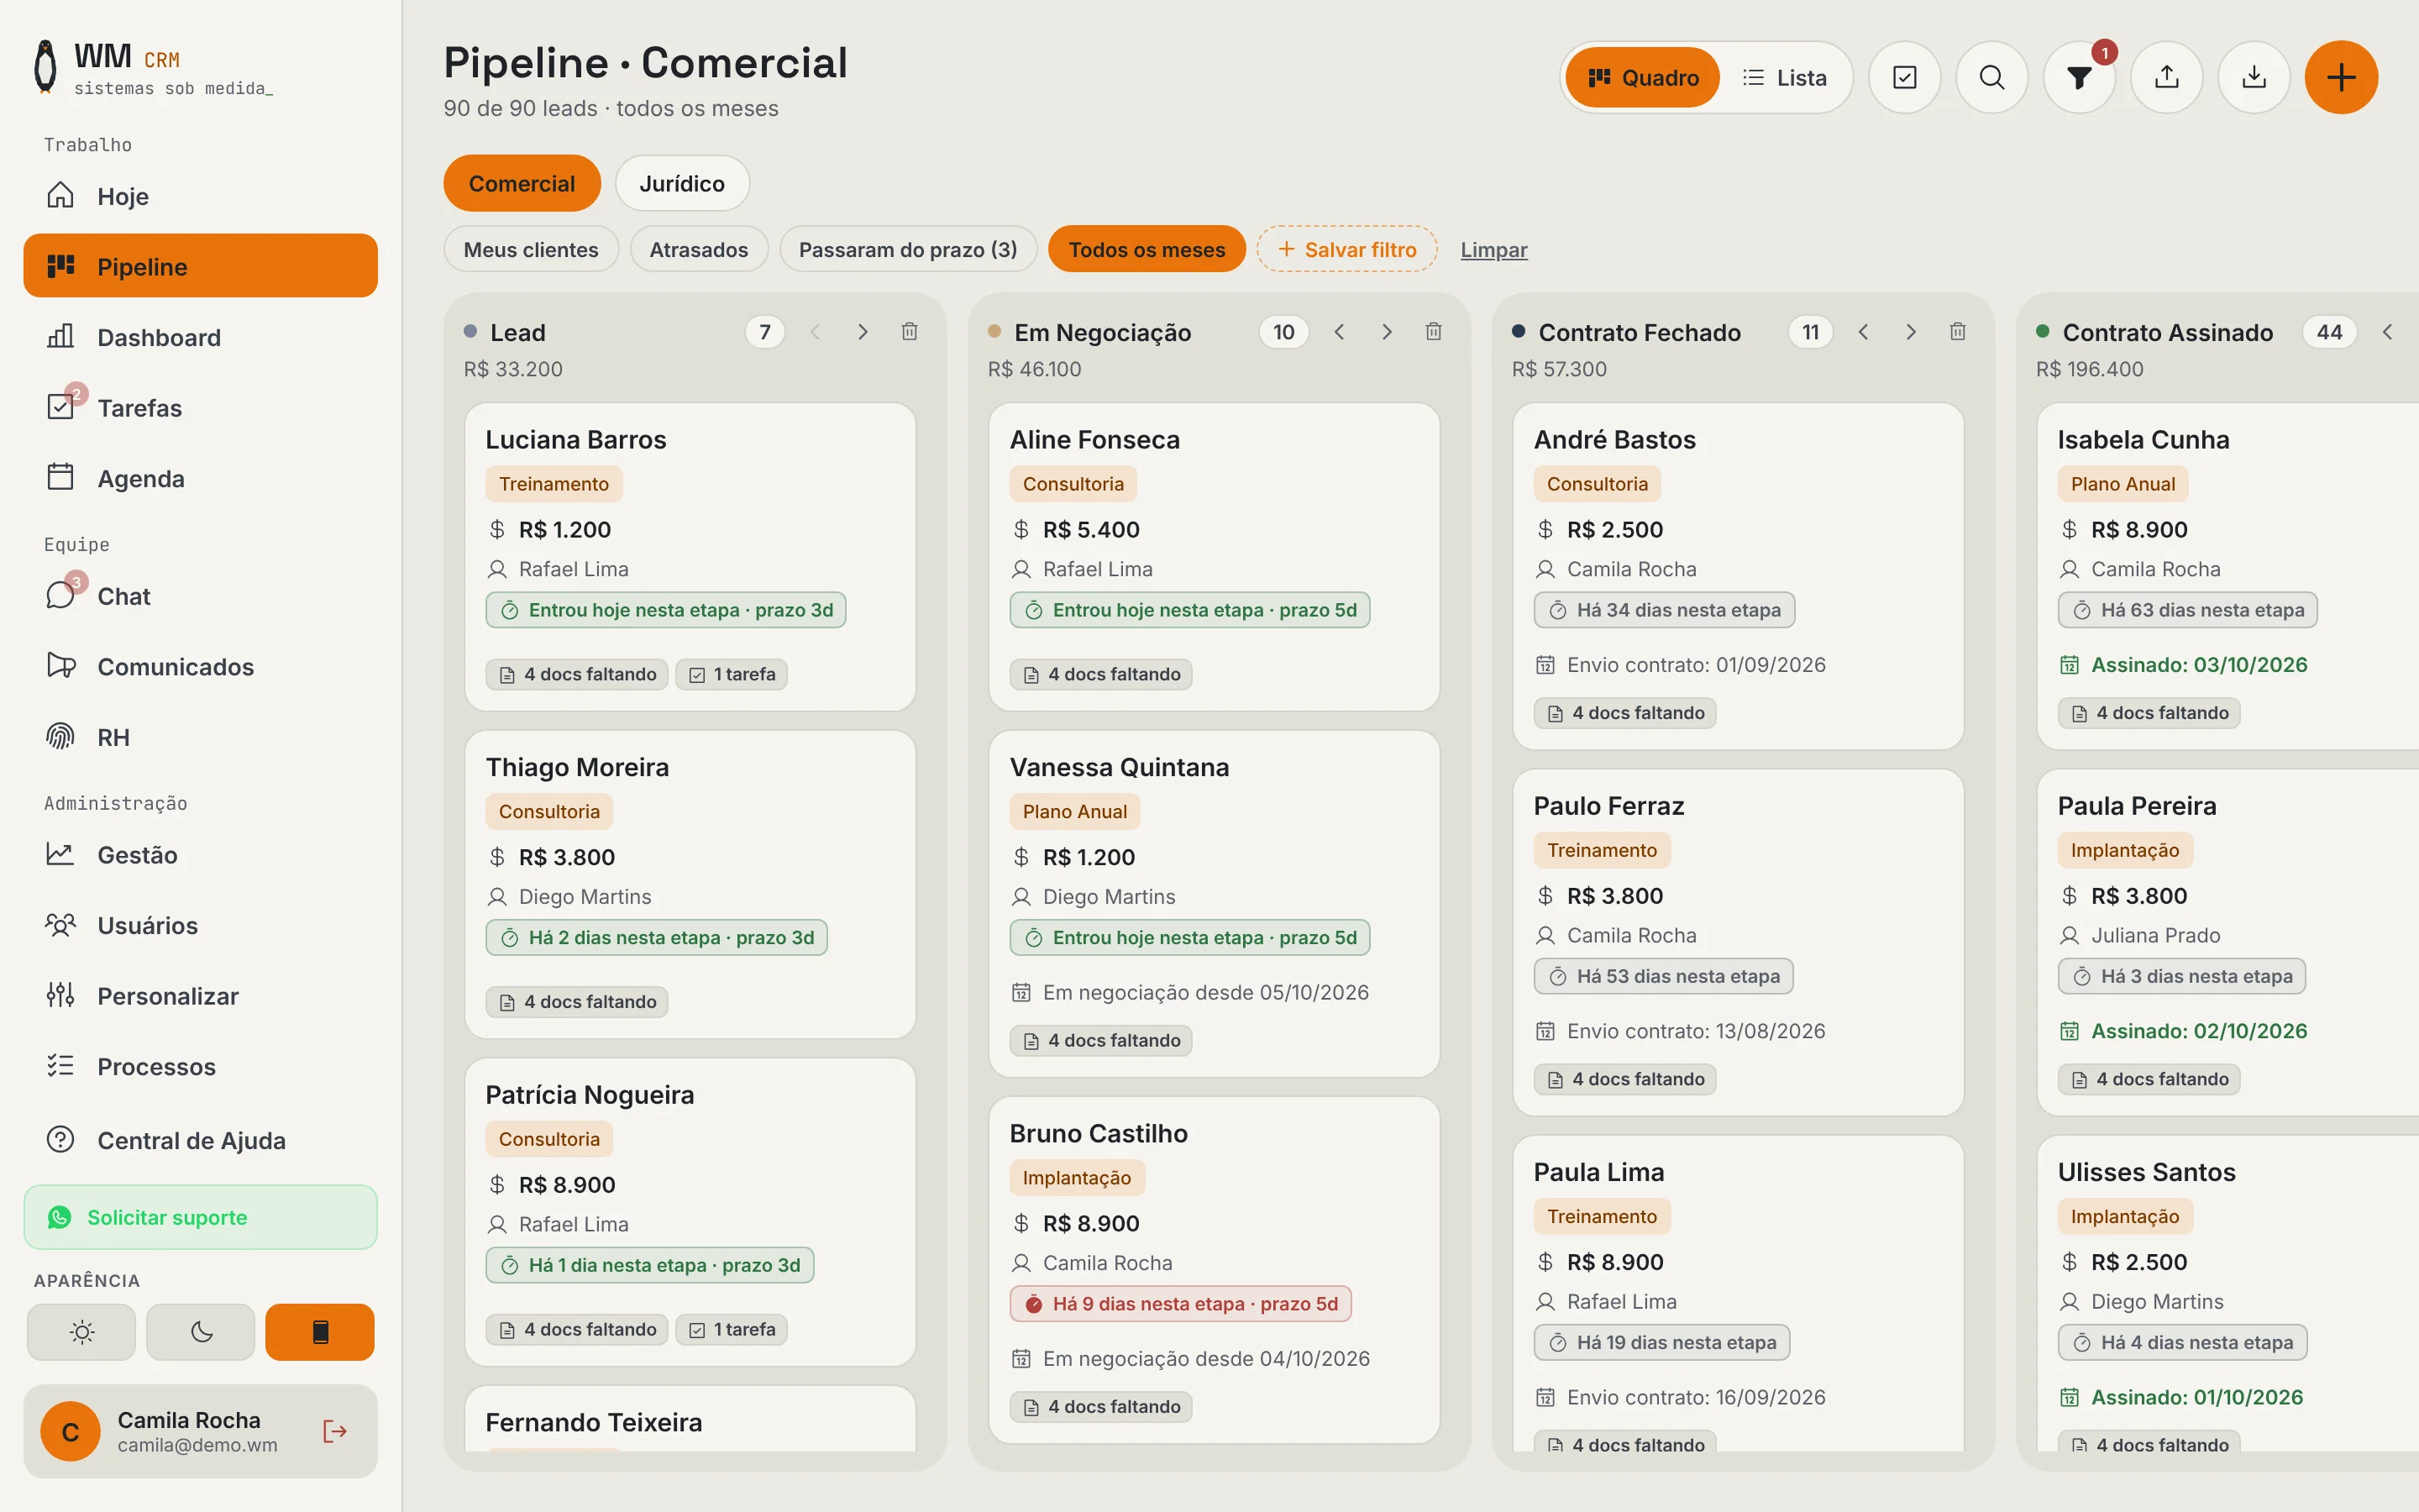2419x1512 pixels.
Task: Select dark theme moon icon
Action: click(x=201, y=1332)
